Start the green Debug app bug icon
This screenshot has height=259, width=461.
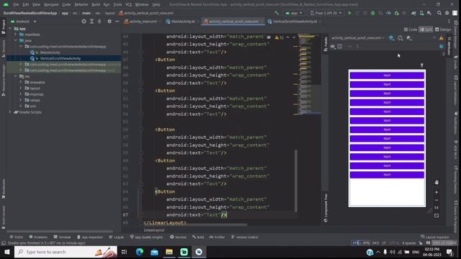(373, 13)
